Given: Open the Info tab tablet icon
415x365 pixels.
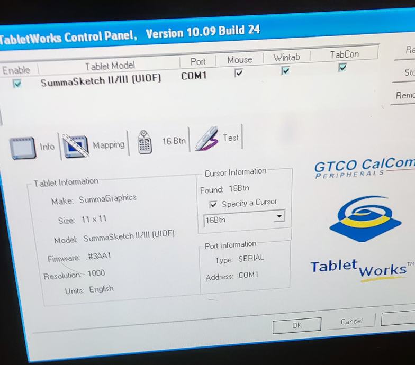Looking at the screenshot, I should [x=22, y=148].
